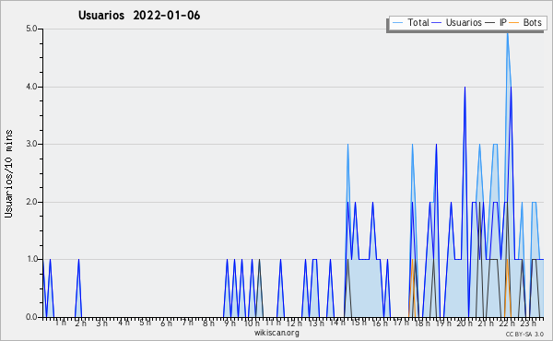Click the 5.0 y-axis label
This screenshot has width=553, height=341.
(x=31, y=29)
